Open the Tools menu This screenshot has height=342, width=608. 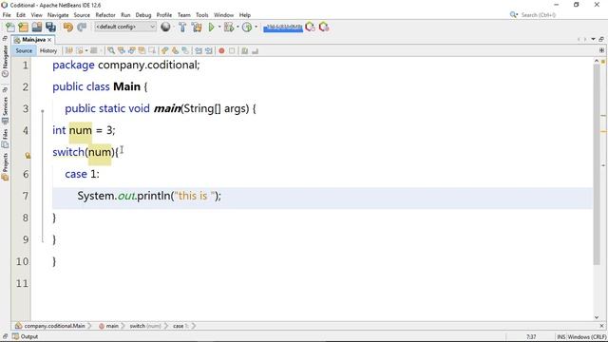(202, 15)
